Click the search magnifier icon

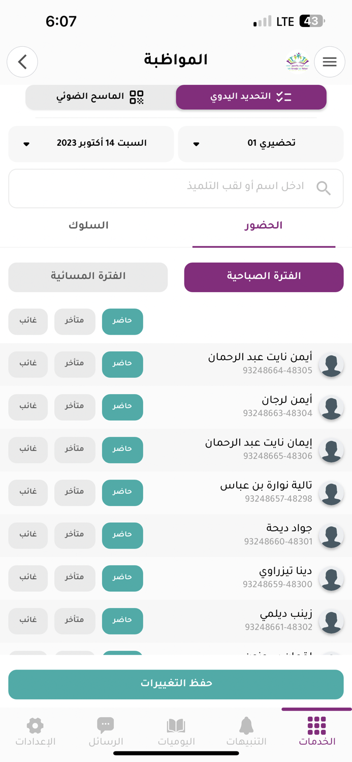coord(324,188)
